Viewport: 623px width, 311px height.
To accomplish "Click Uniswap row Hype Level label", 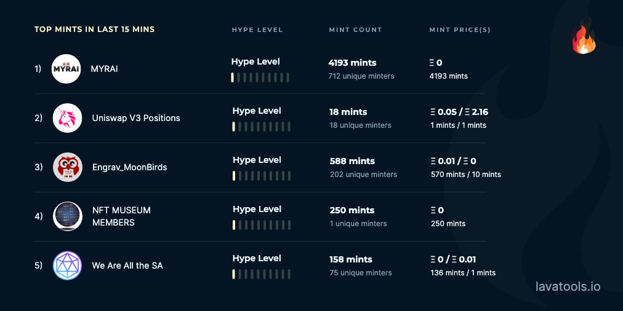I will coord(257,111).
